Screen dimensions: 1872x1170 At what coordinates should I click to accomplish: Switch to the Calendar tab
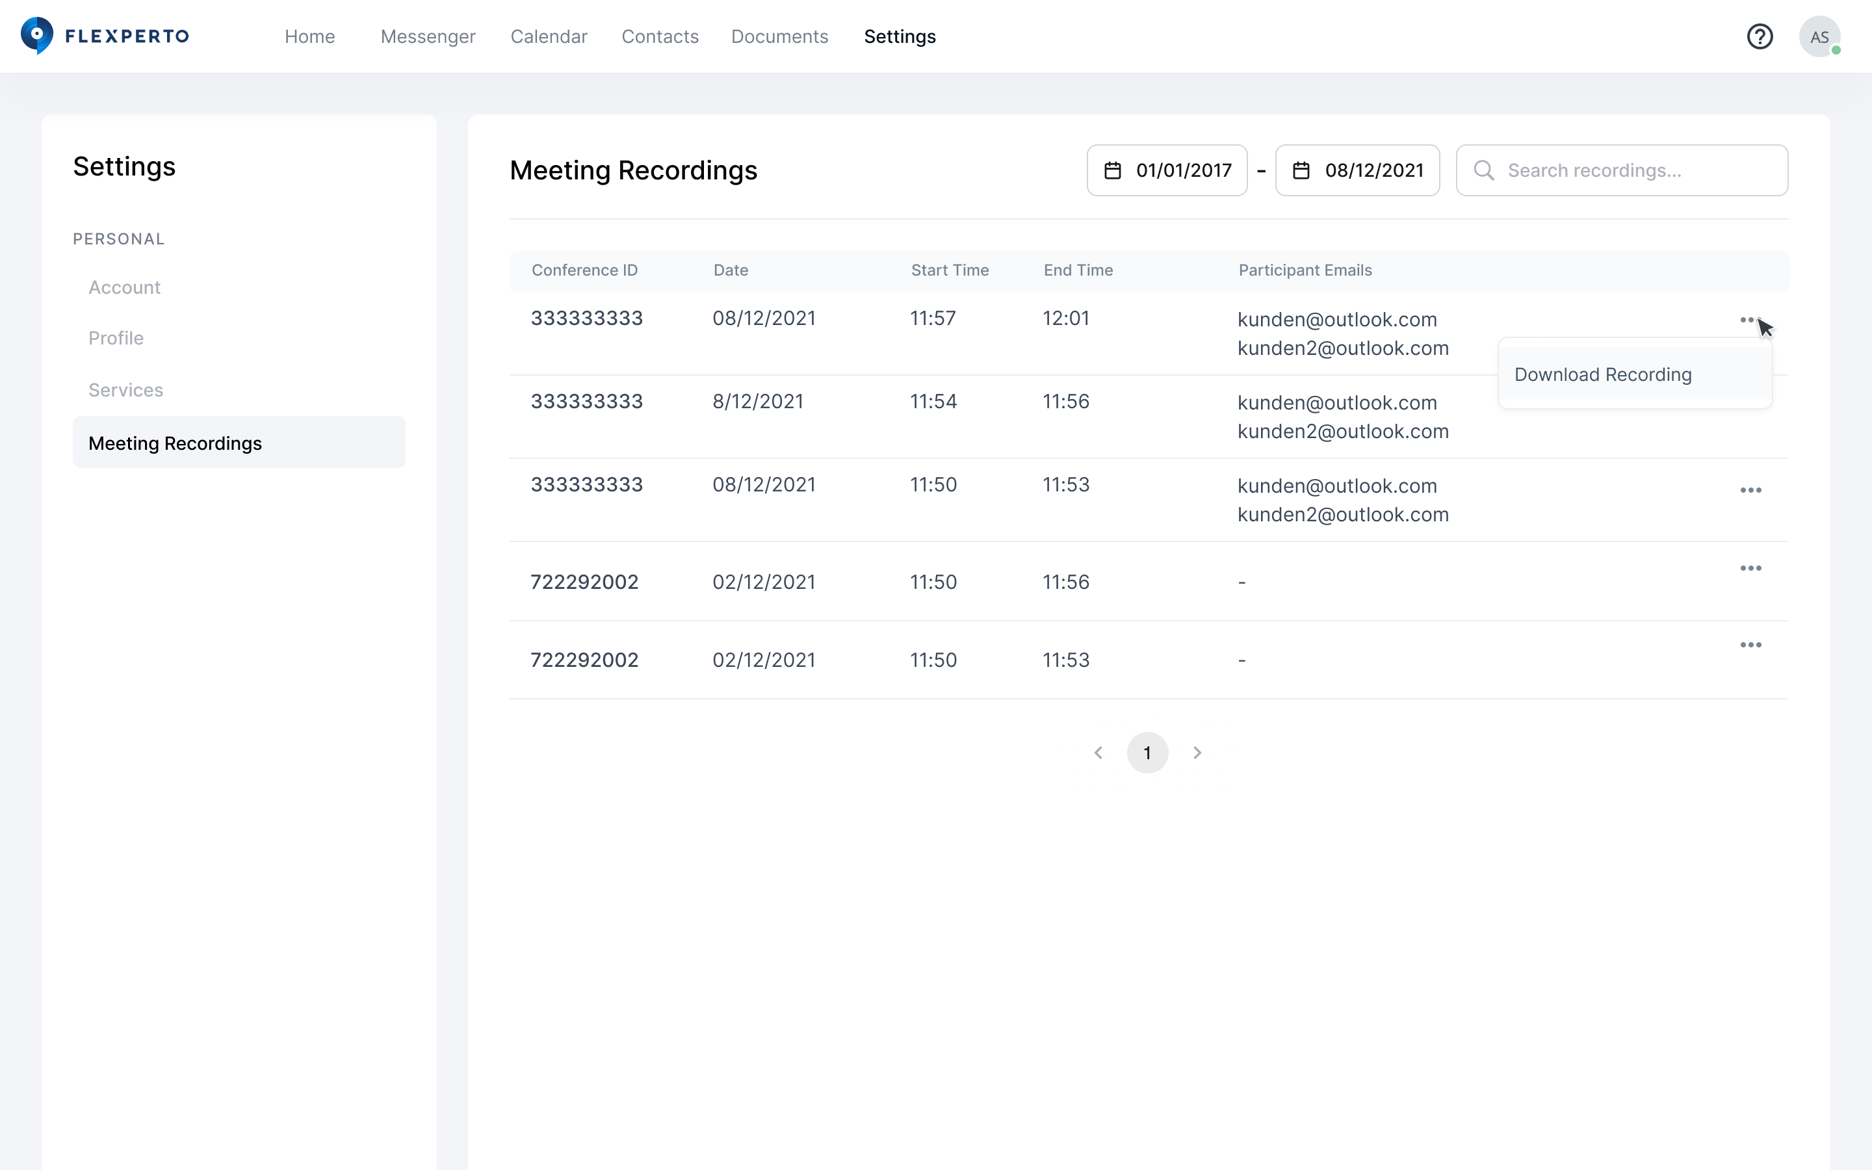549,36
